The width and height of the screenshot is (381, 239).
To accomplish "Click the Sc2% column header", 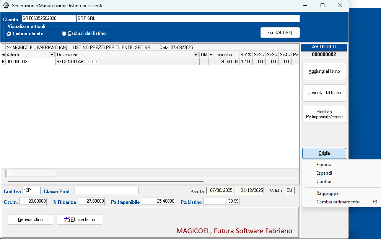I will [259, 55].
